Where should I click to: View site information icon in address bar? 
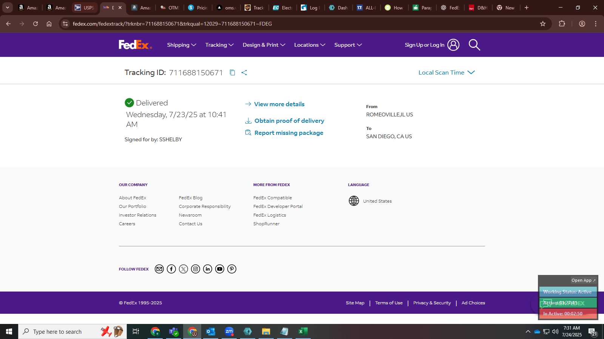click(x=65, y=24)
